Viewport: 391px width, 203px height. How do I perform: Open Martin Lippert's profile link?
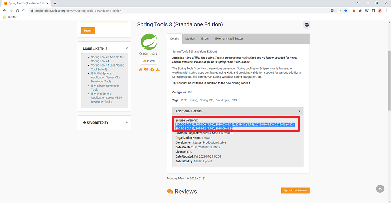(x=203, y=161)
